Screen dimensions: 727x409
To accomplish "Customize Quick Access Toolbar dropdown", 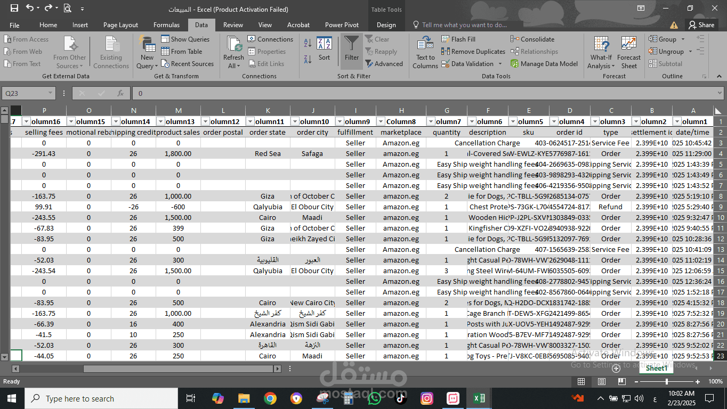I will click(82, 9).
